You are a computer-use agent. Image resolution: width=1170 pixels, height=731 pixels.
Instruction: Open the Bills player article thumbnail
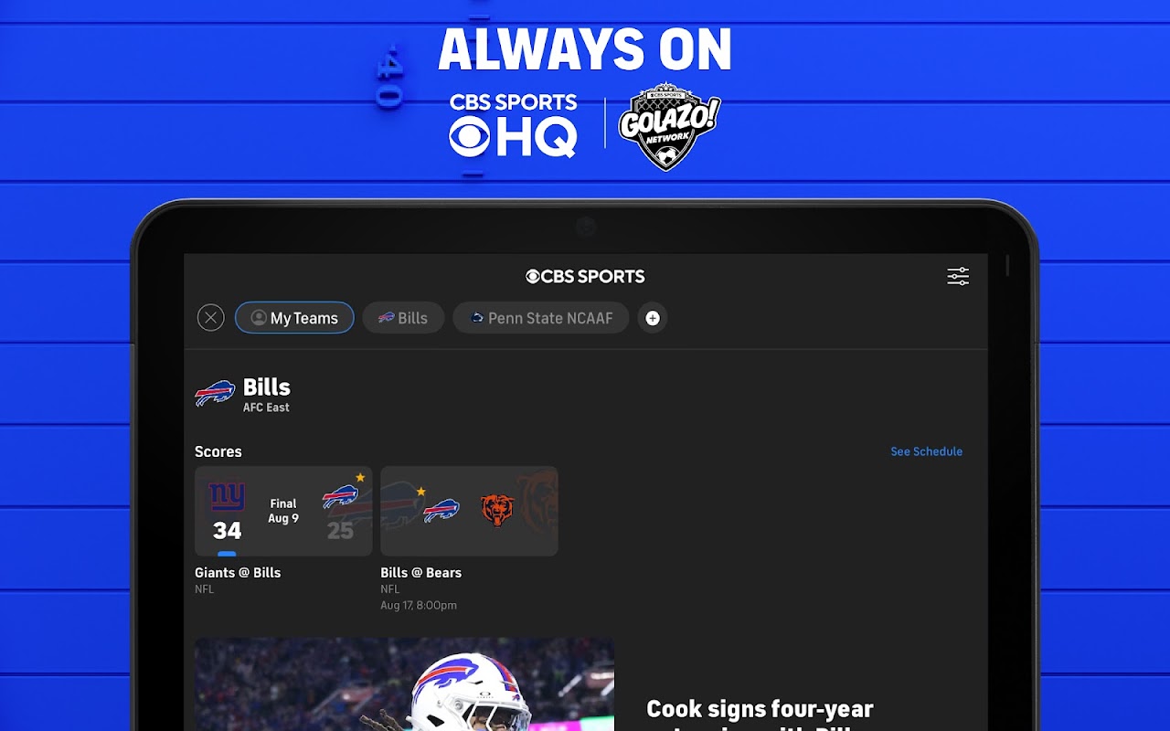click(x=404, y=684)
